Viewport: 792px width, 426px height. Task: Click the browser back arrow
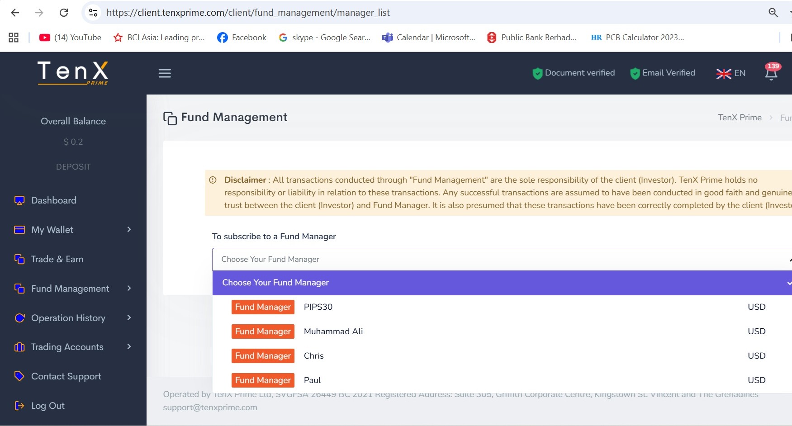pyautogui.click(x=15, y=13)
